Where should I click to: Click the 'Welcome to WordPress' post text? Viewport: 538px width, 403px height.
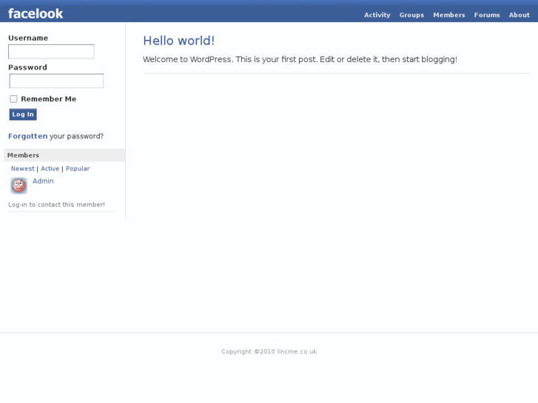(300, 60)
